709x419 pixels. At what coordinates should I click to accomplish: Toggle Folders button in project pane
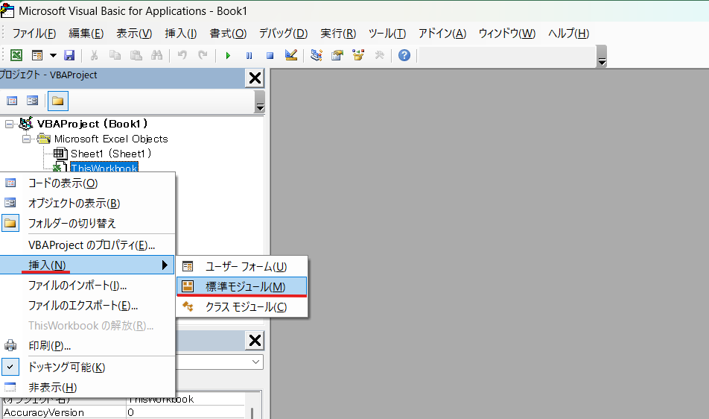58,101
